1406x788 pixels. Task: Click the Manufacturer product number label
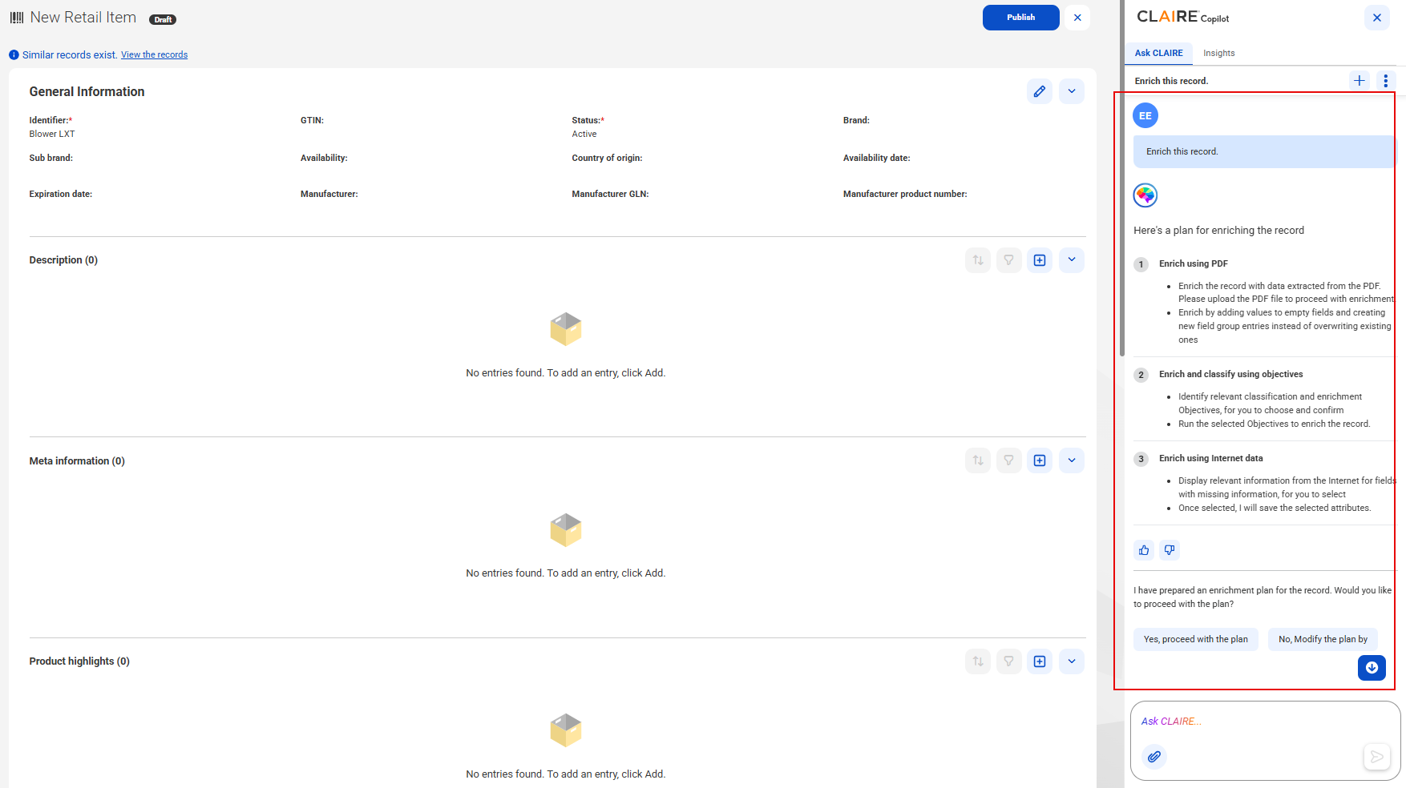point(905,194)
